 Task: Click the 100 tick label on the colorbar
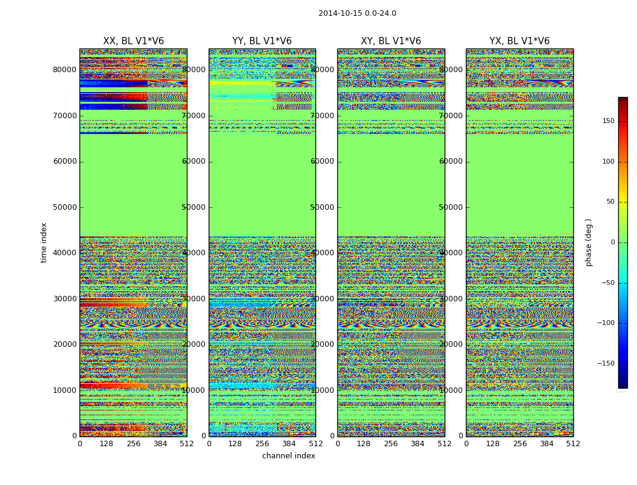[608, 161]
